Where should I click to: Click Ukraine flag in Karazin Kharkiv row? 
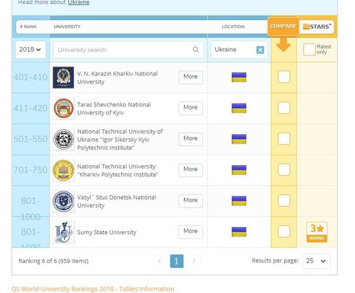pyautogui.click(x=239, y=77)
